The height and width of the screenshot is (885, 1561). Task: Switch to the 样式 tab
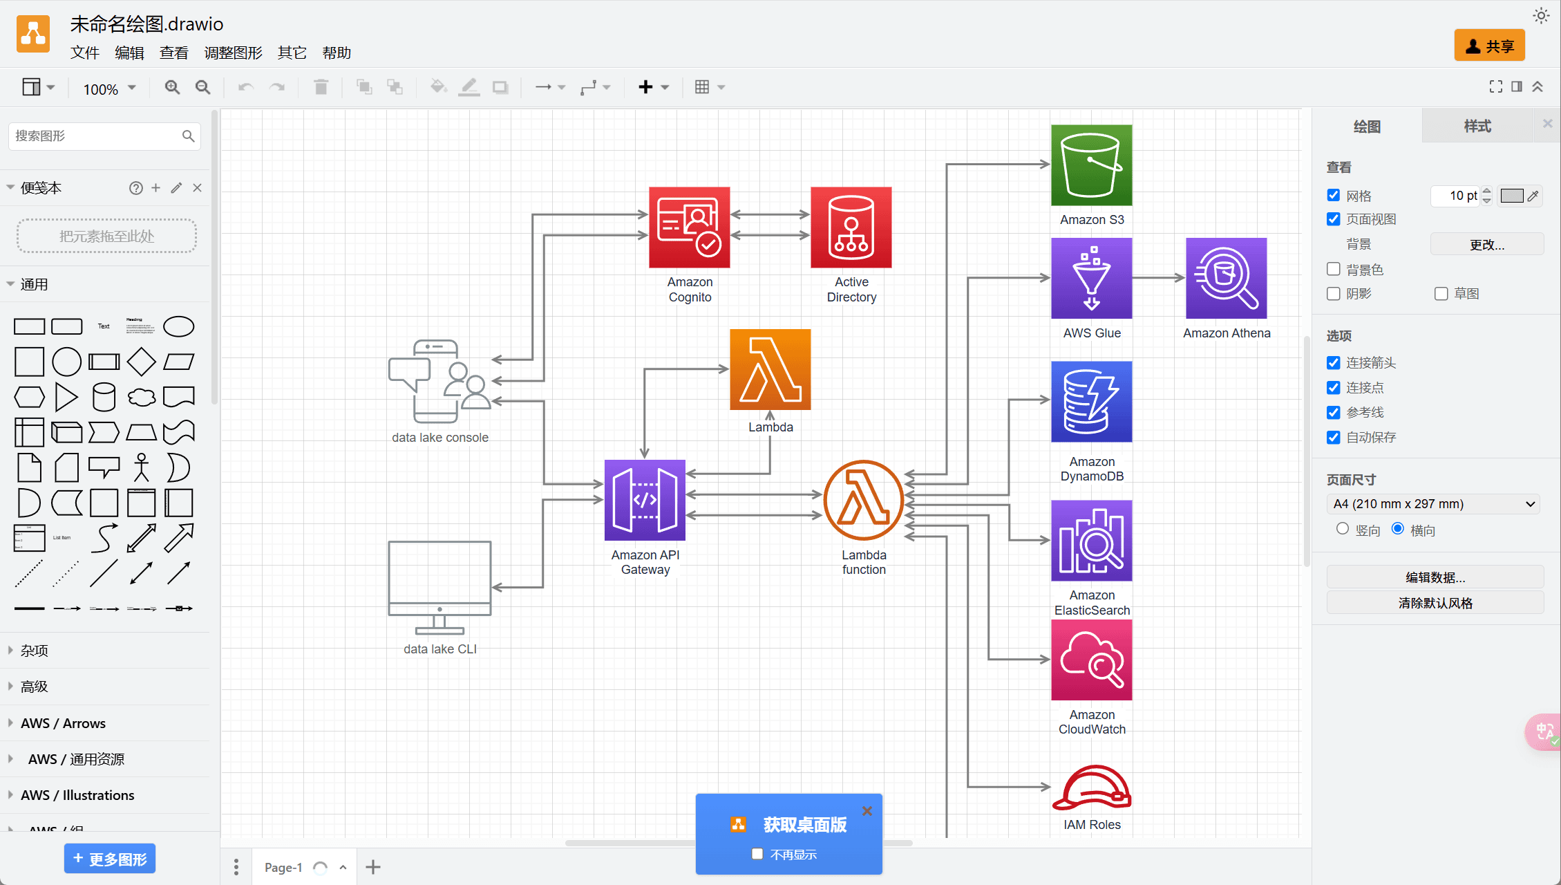[1478, 126]
